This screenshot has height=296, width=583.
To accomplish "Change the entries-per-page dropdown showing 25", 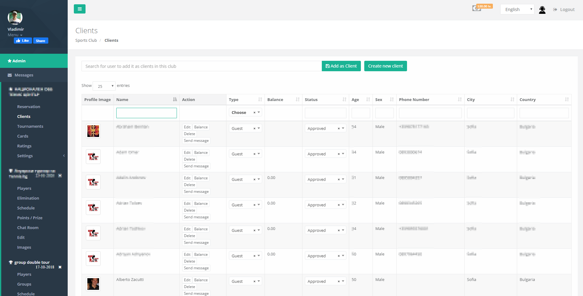I will (104, 86).
